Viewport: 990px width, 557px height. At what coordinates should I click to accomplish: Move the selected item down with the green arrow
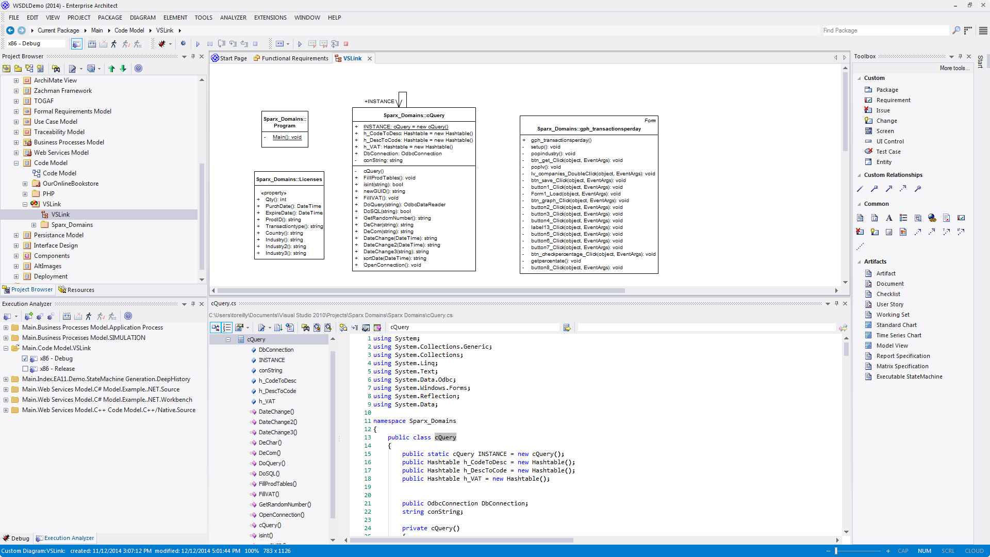[123, 69]
